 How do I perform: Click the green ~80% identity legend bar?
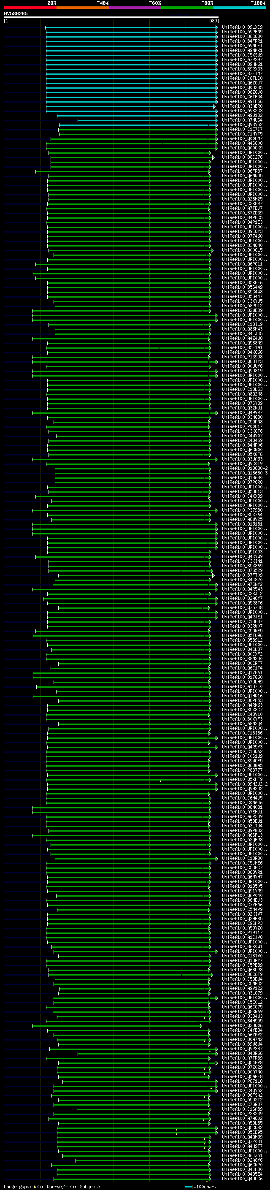coord(187,8)
